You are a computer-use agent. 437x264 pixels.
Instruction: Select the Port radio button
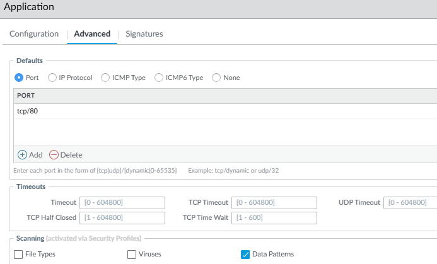coord(19,77)
